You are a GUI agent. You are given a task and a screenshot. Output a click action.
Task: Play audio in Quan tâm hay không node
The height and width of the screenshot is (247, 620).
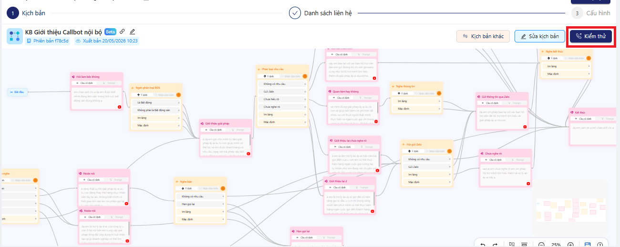tap(376, 121)
